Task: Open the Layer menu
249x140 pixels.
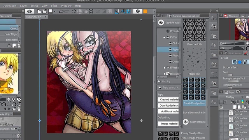Action: pyautogui.click(x=23, y=6)
